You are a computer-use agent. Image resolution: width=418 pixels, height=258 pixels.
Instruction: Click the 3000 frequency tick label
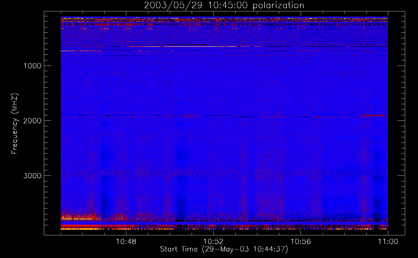[x=32, y=176]
